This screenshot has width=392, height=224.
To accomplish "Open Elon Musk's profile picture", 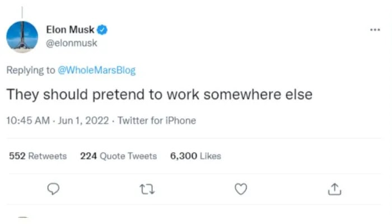I will click(x=22, y=37).
